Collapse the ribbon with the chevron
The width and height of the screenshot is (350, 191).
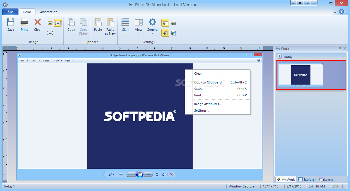tap(335, 12)
